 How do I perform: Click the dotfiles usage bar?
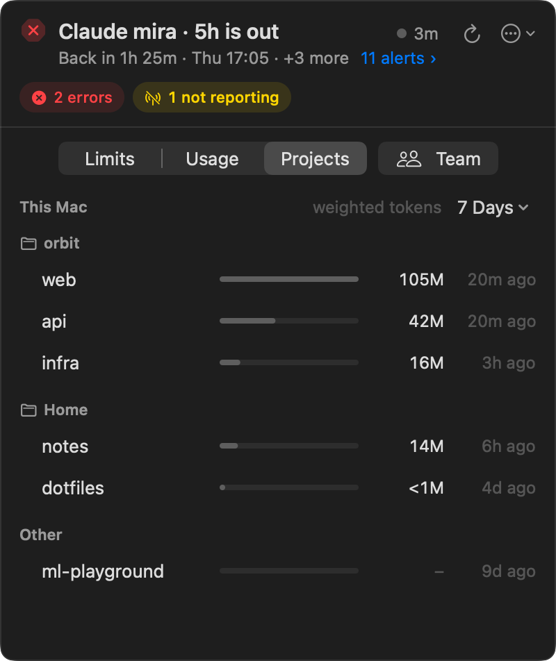pos(289,487)
